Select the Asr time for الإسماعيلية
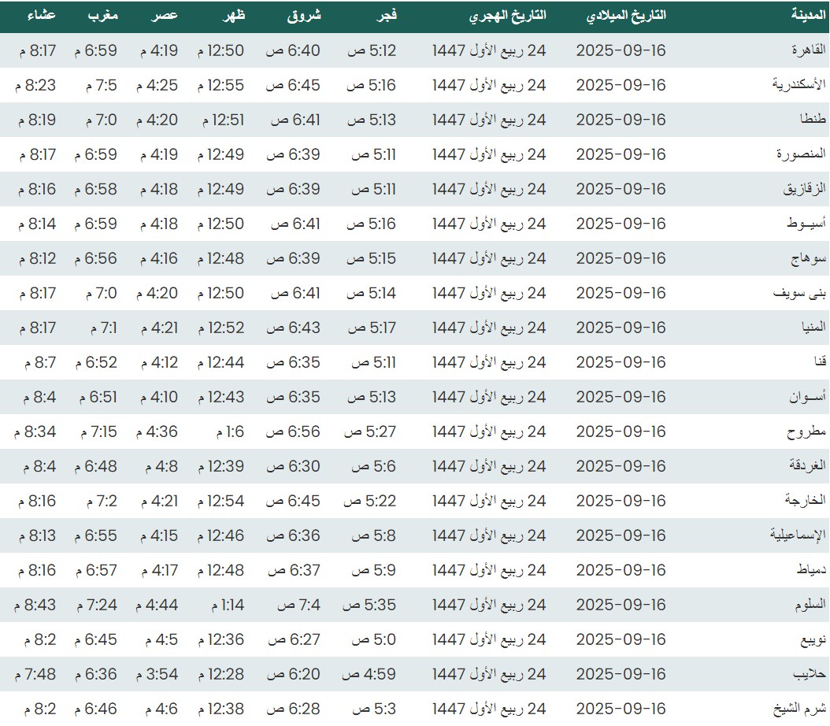Screen dimensions: 830x726 (159, 535)
